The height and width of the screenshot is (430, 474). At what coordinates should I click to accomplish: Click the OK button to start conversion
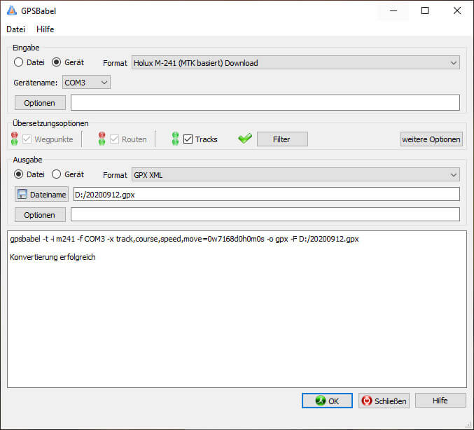[327, 401]
